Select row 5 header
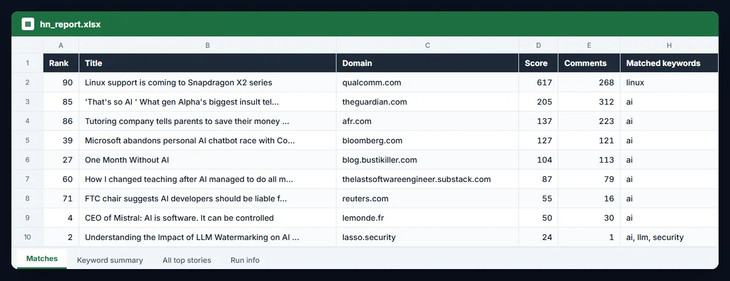Image resolution: width=730 pixels, height=281 pixels. coord(27,140)
